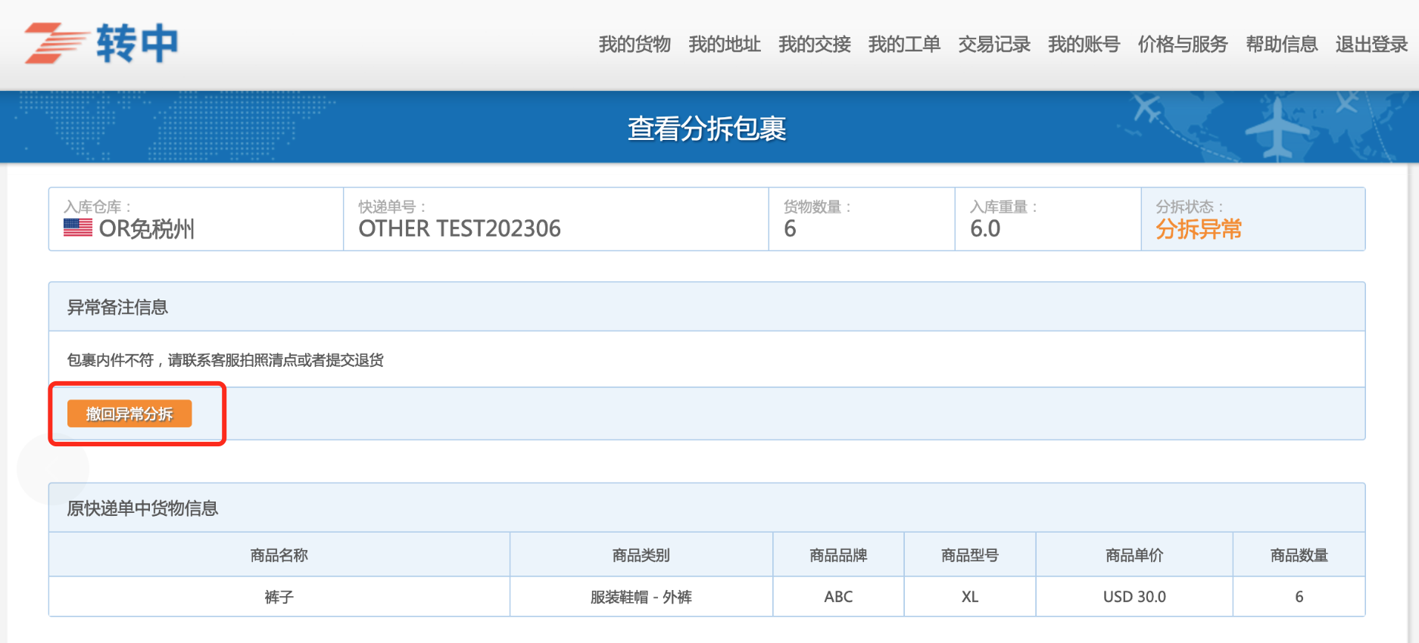This screenshot has height=643, width=1419.
Task: Click the page title 查看分拆包裹
Action: click(x=706, y=129)
